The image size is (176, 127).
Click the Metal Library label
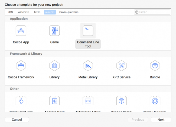click(x=88, y=77)
